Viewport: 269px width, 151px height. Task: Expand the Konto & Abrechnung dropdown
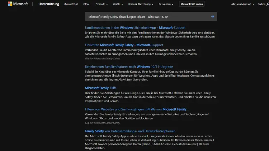(141, 4)
